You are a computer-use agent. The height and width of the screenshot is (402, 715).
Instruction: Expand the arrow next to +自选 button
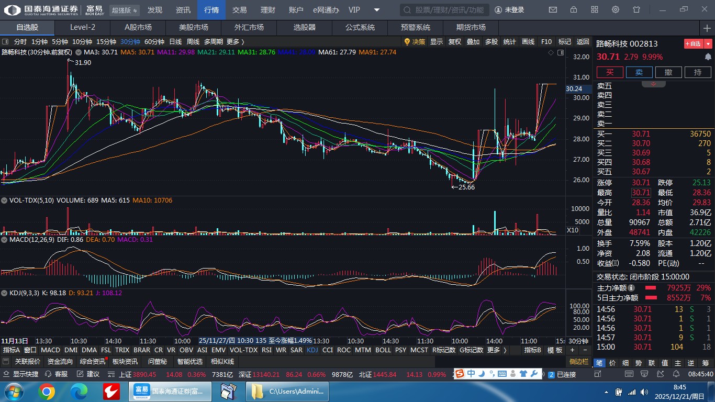708,44
